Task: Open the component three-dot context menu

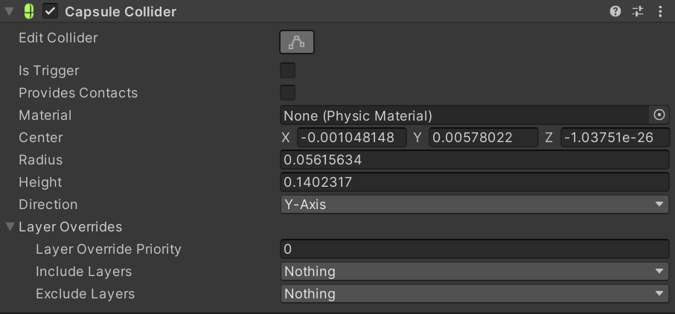Action: [x=660, y=11]
